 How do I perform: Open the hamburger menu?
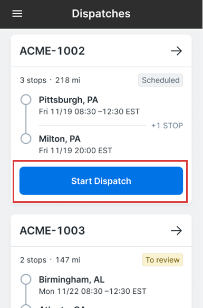(17, 14)
